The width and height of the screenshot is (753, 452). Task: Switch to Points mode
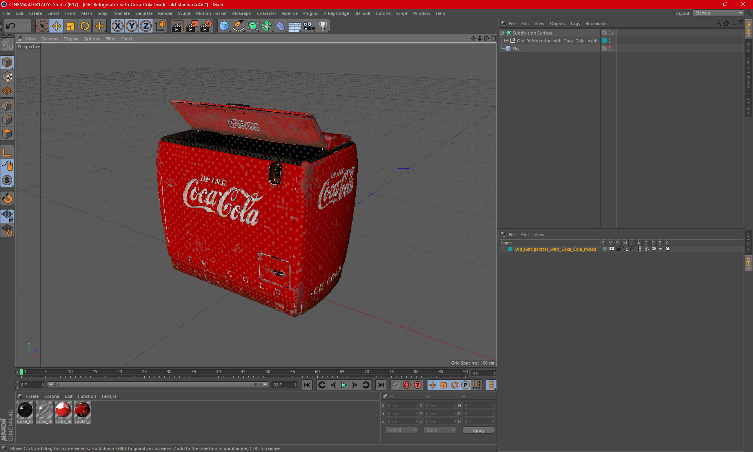pyautogui.click(x=7, y=106)
